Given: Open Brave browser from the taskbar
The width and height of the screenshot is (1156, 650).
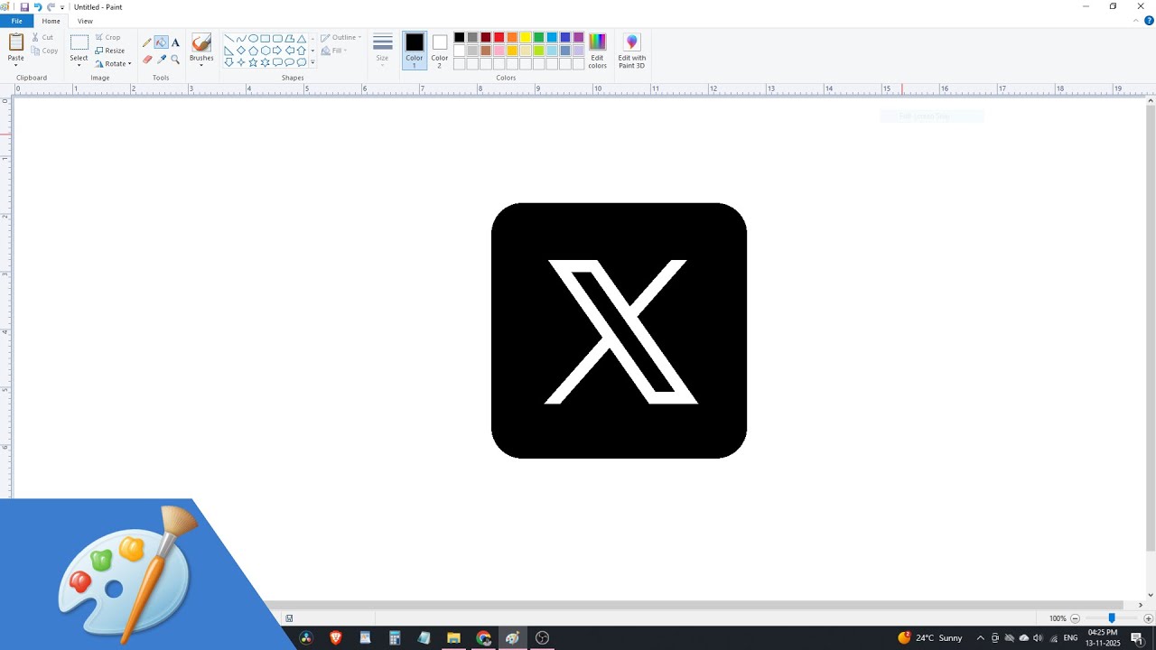Looking at the screenshot, I should pyautogui.click(x=336, y=637).
